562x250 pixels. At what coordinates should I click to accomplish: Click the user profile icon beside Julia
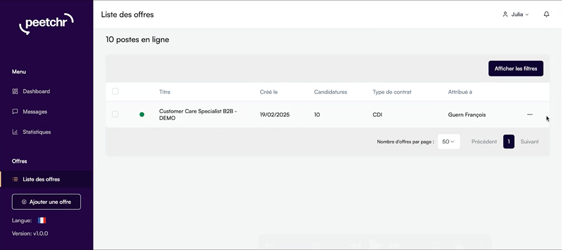pos(505,14)
